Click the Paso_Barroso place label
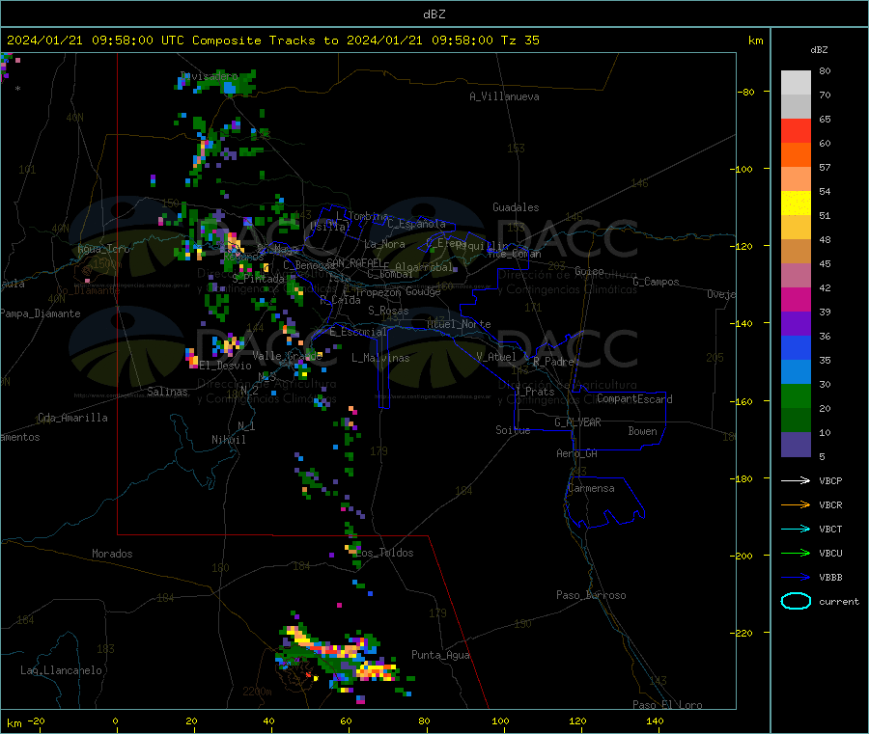The height and width of the screenshot is (734, 869). (591, 595)
